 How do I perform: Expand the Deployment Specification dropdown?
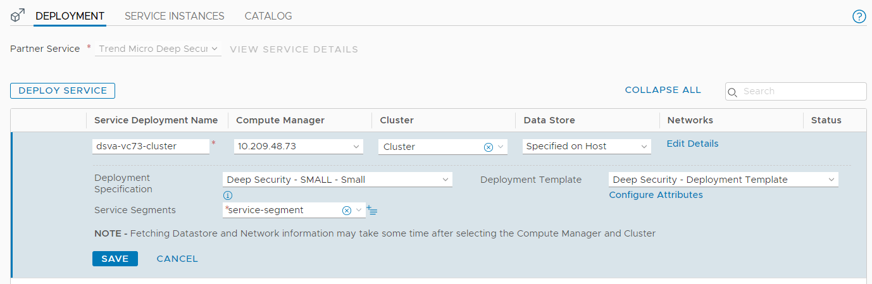[x=337, y=180]
